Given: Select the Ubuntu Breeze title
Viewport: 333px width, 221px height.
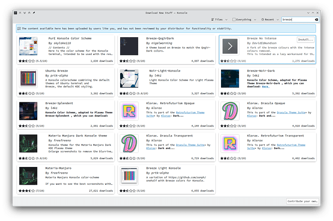Looking at the screenshot, I should [56, 71].
